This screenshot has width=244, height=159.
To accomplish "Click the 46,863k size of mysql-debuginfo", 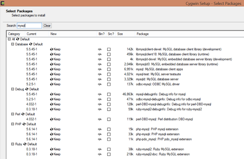I will click(x=128, y=94).
